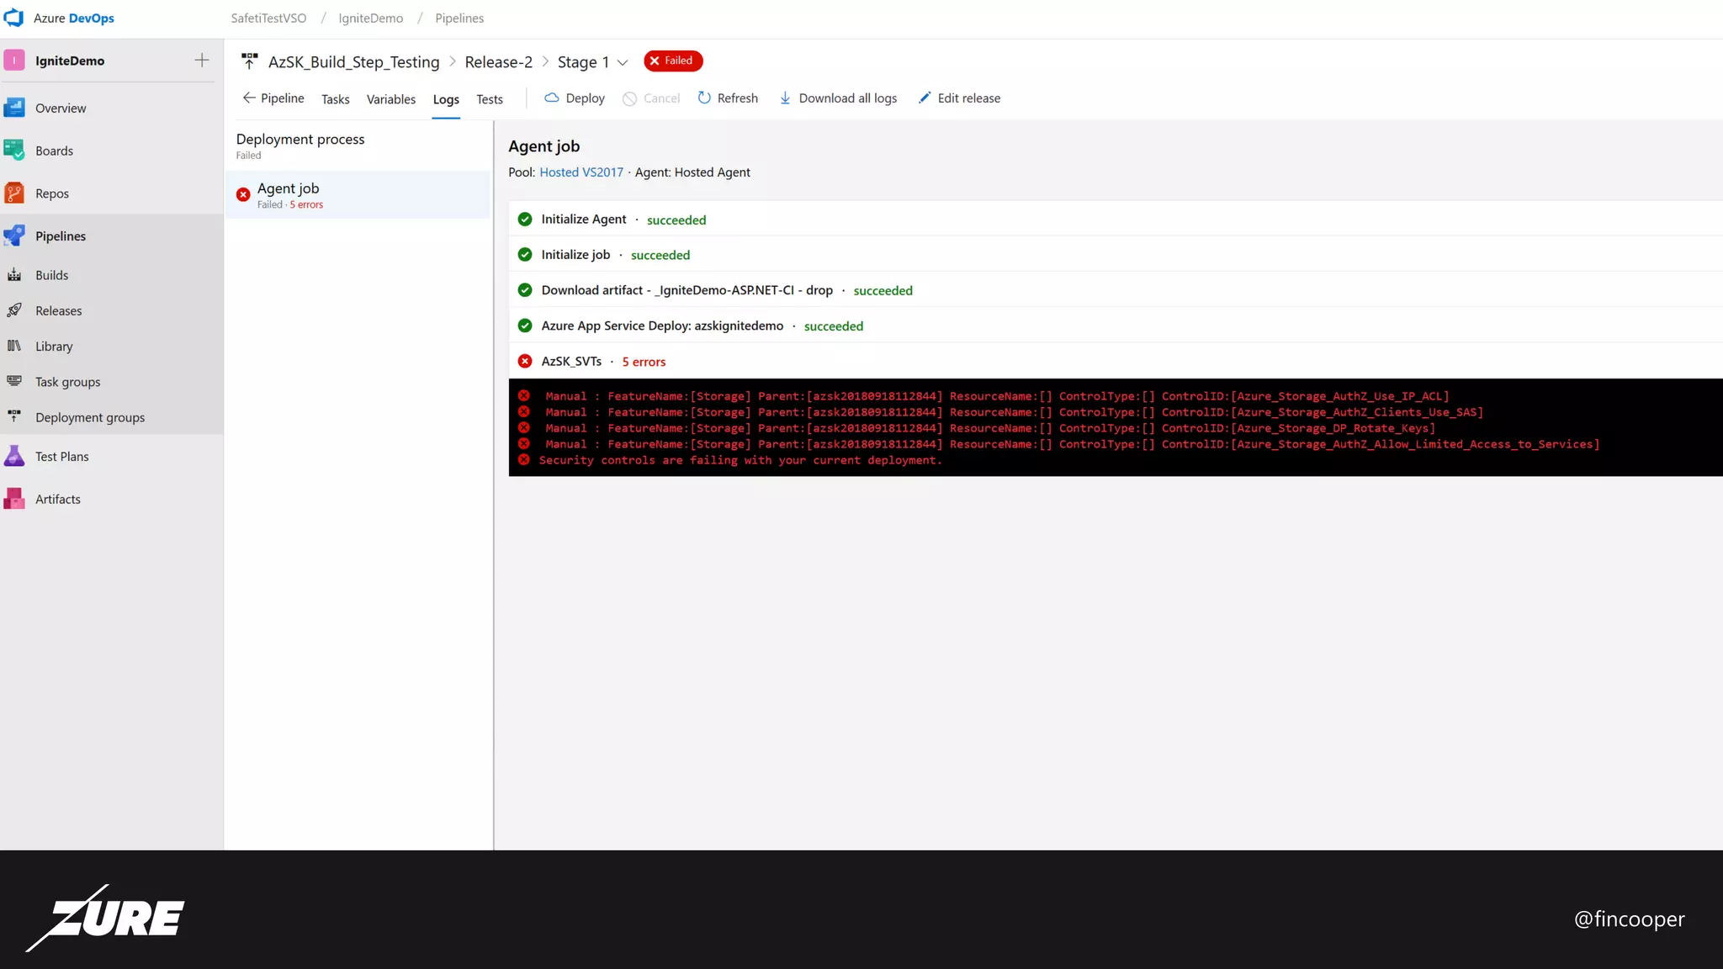Click the Azure DevOps logo icon
Screen dimensions: 1723x969
[x=14, y=18]
